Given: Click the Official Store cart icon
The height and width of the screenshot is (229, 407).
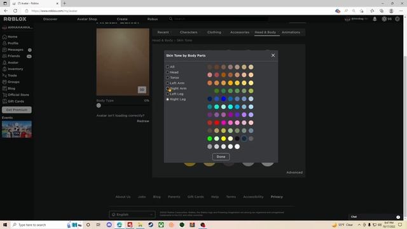Looking at the screenshot, I should 4,95.
